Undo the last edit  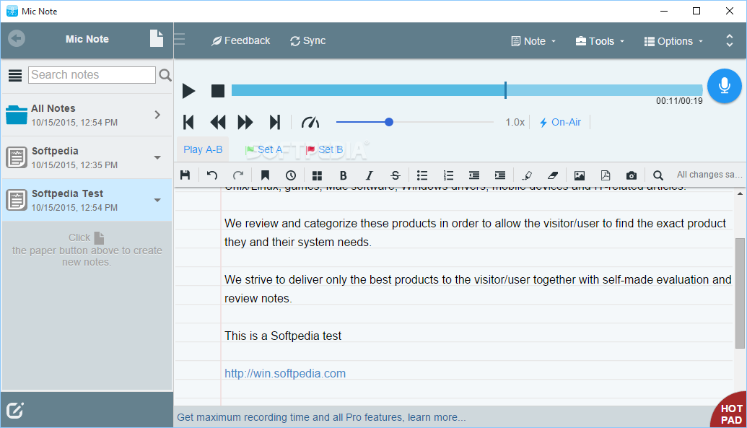tap(212, 175)
